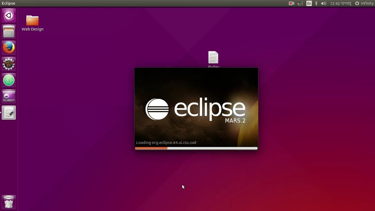This screenshot has width=375, height=211.
Task: Click the Eclipse Java EE IDE launcher icon
Action: (9, 64)
